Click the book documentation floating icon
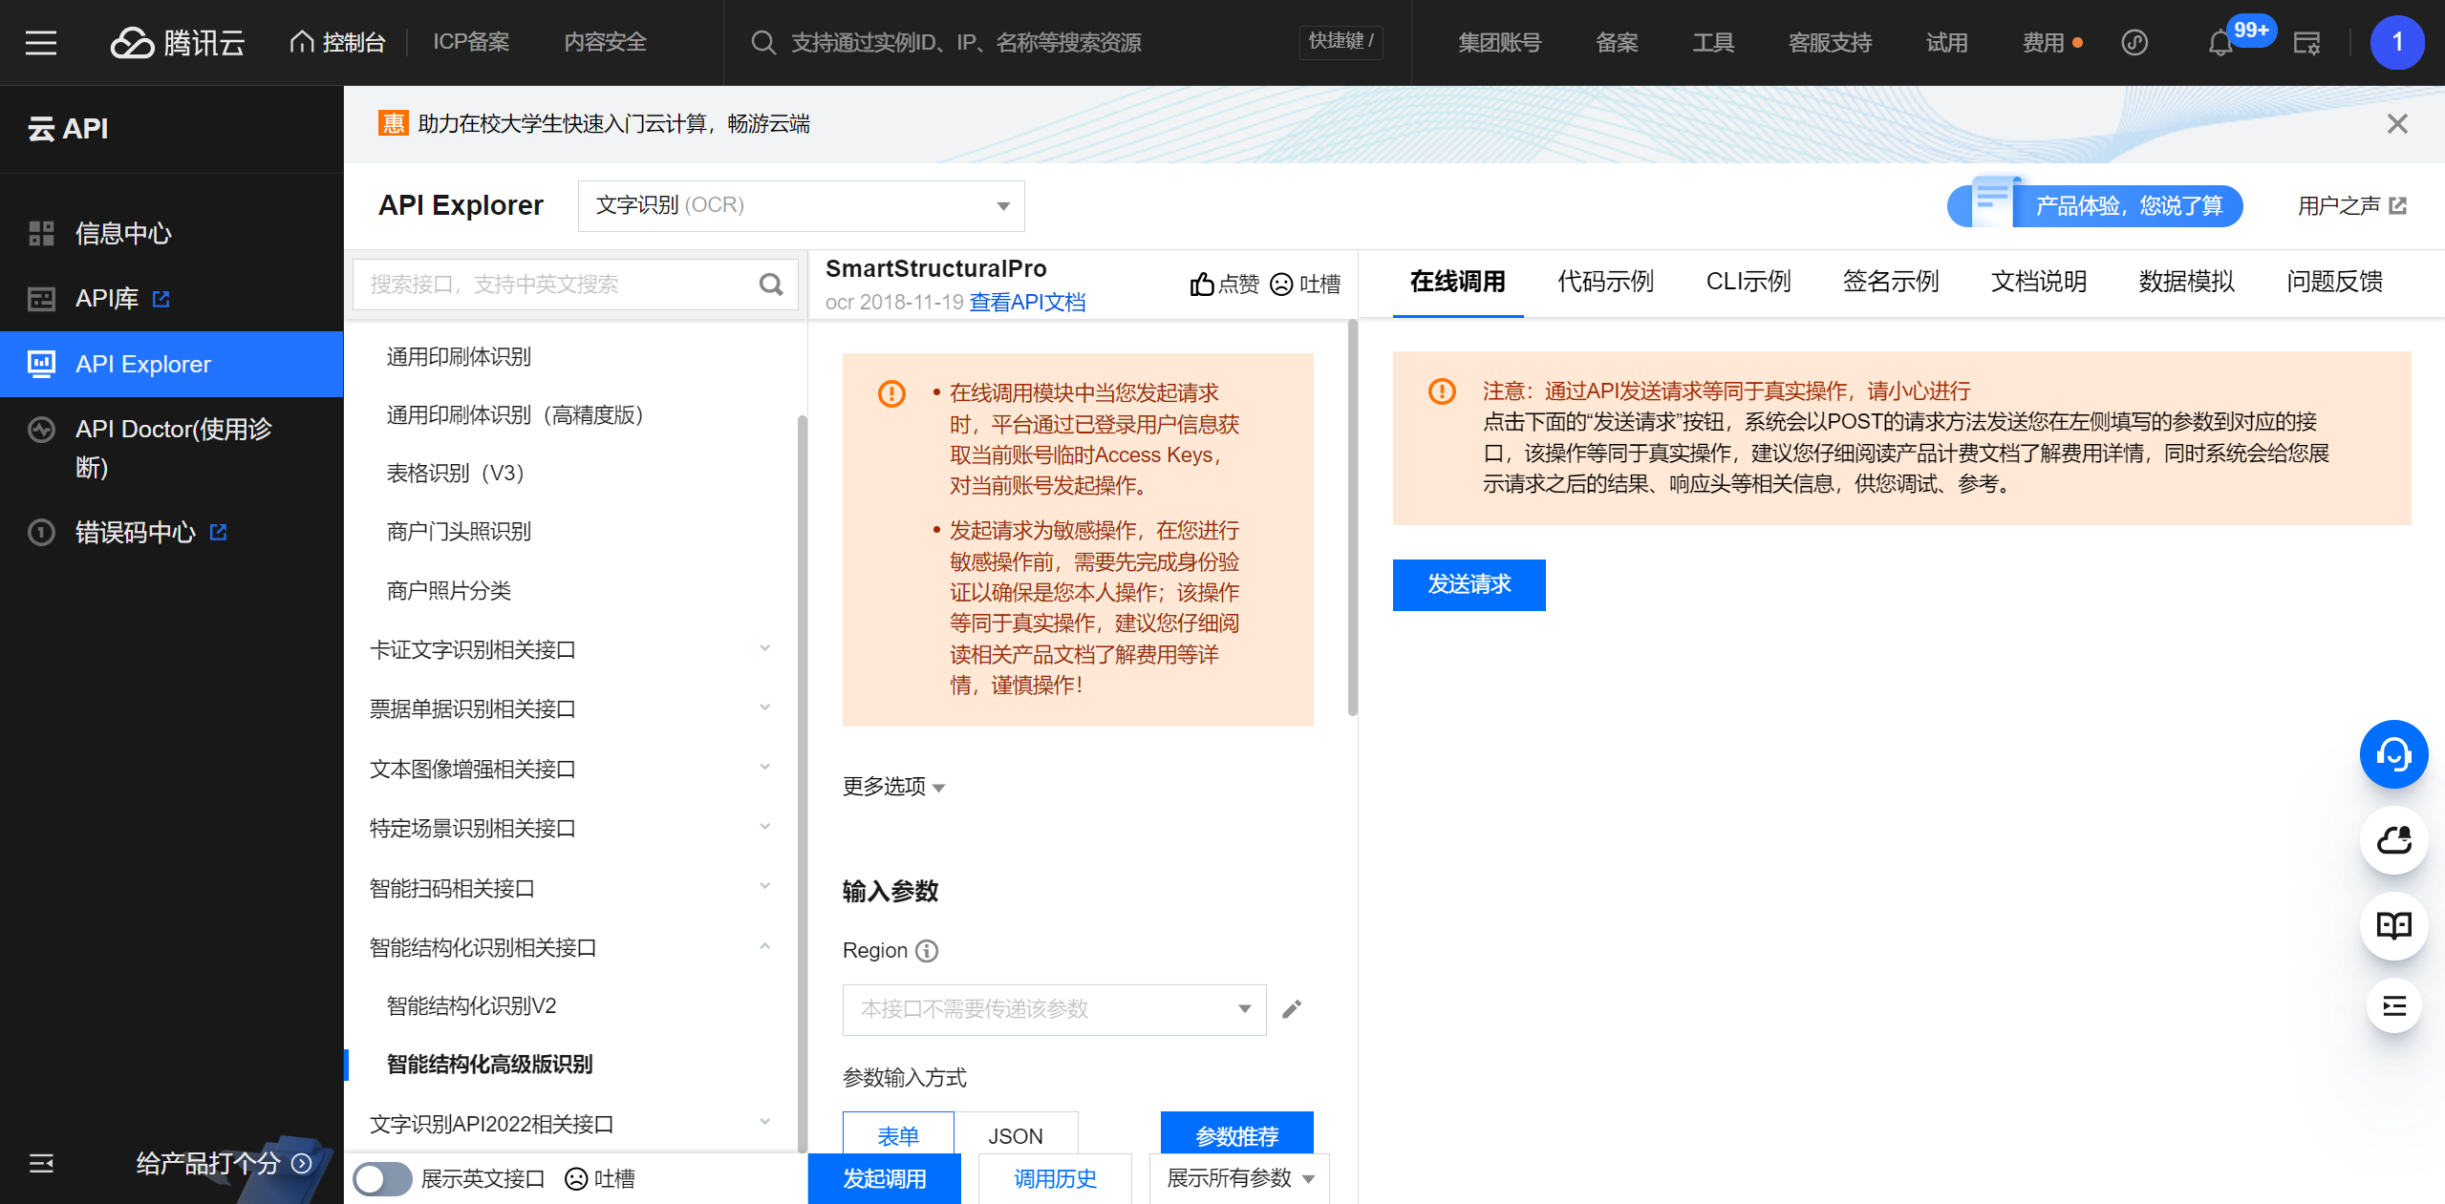The width and height of the screenshot is (2445, 1204). (x=2393, y=925)
